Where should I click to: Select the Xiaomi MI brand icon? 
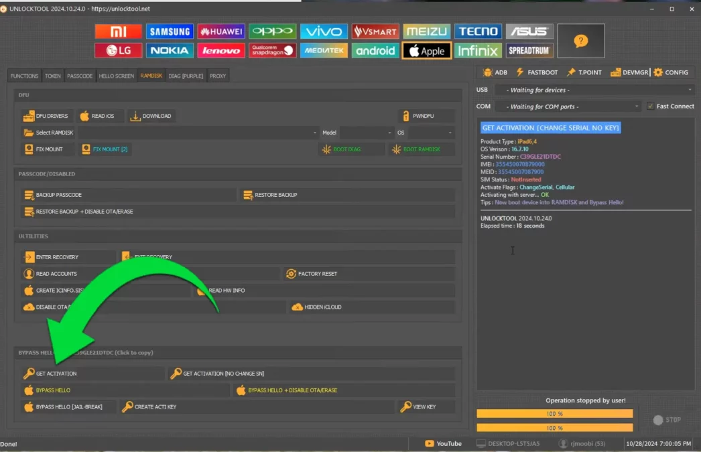pyautogui.click(x=119, y=31)
